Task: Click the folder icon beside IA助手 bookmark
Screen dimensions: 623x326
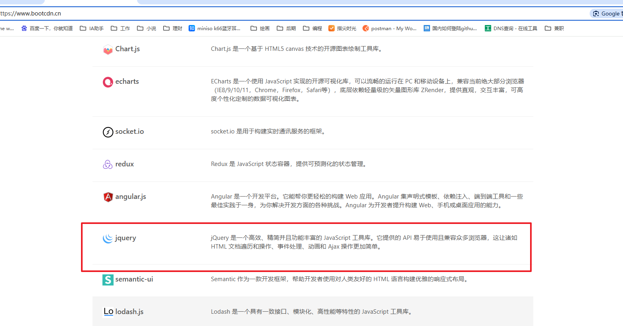Action: (83, 28)
